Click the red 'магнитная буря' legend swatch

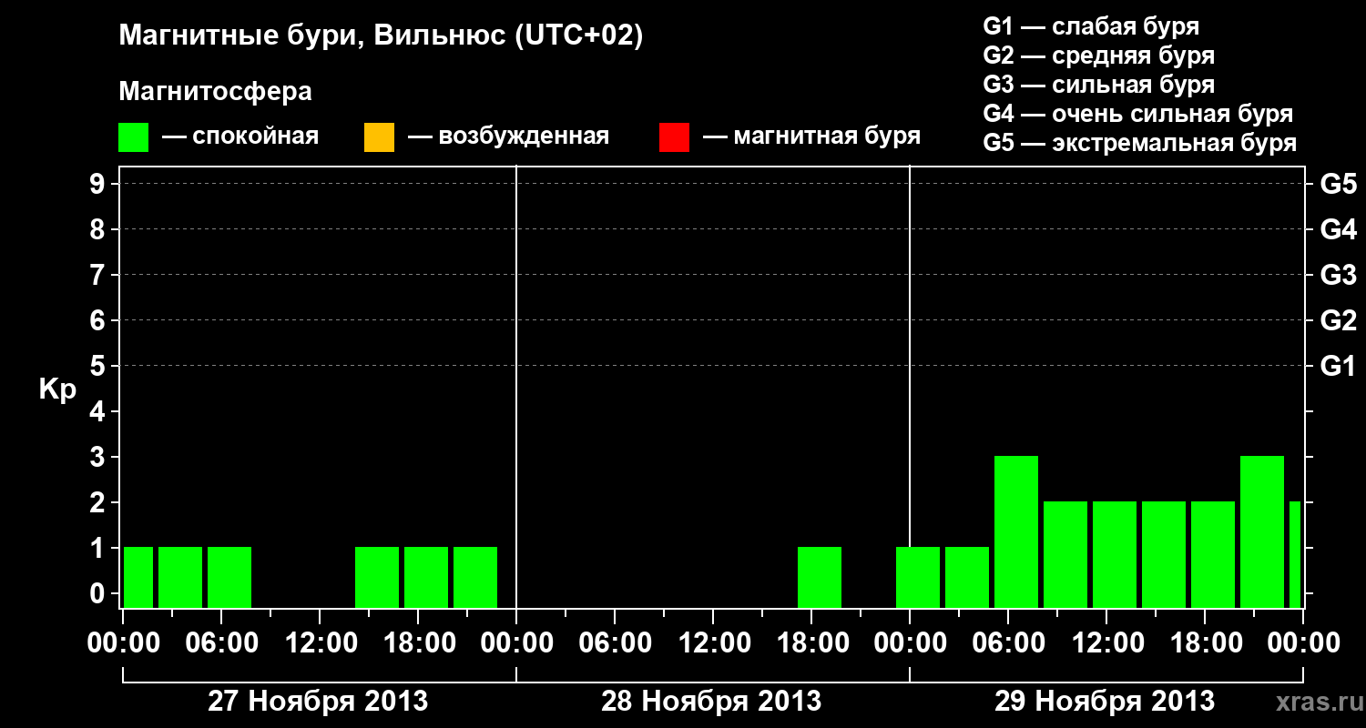point(674,137)
